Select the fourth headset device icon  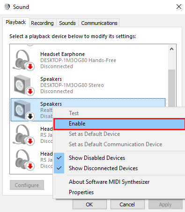pos(23,135)
